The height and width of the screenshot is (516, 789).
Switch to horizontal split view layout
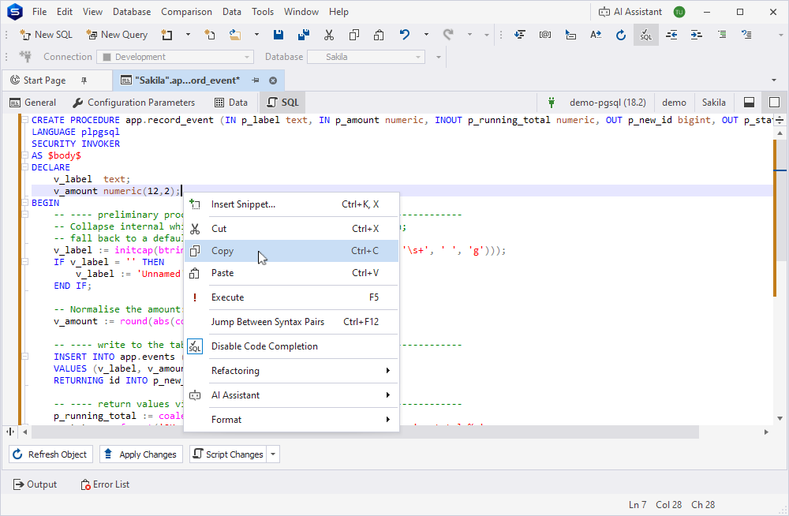coord(749,103)
